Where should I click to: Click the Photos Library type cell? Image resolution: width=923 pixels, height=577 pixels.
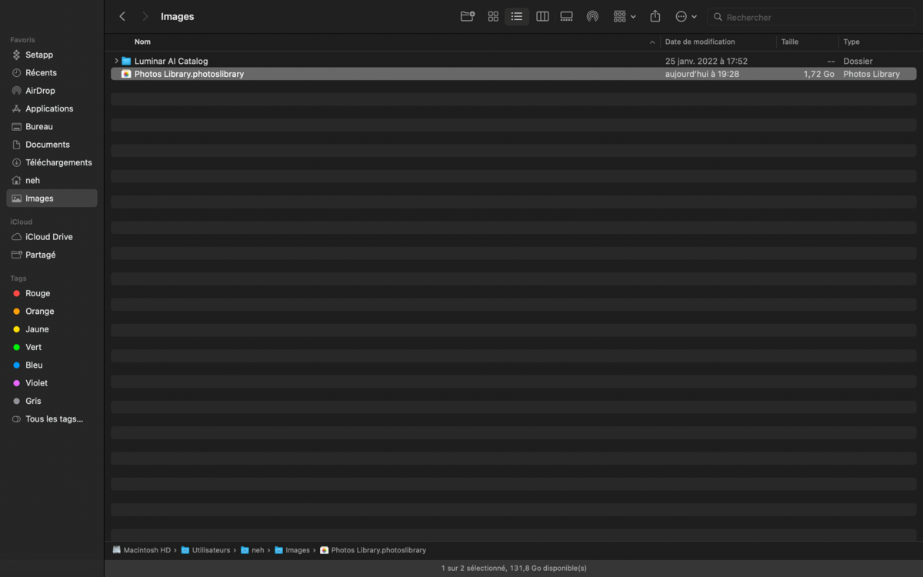coord(871,74)
